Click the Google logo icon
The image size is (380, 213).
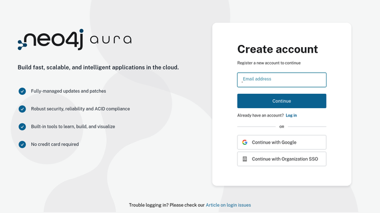245,142
